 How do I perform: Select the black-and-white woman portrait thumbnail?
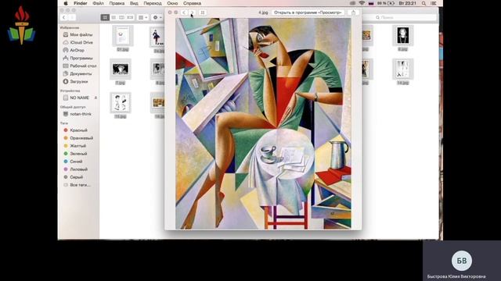click(402, 35)
